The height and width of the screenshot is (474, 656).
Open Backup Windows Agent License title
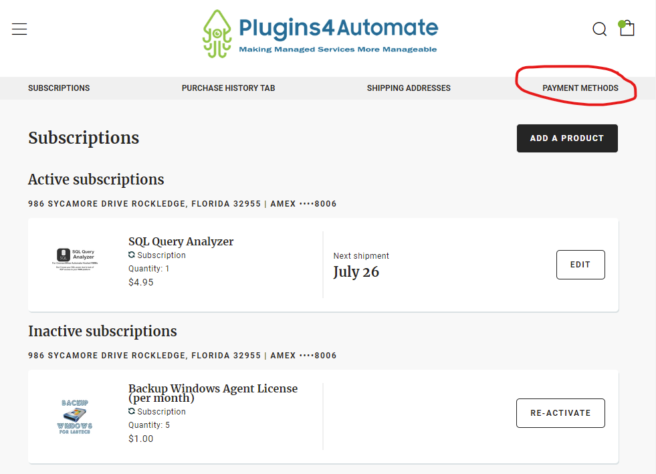pyautogui.click(x=213, y=393)
